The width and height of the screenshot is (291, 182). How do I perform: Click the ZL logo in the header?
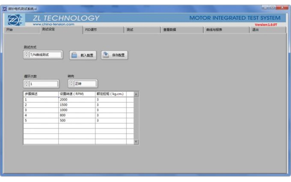(x=15, y=20)
